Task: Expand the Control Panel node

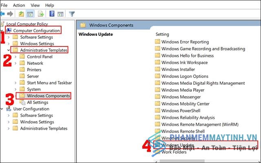Action: point(15,57)
